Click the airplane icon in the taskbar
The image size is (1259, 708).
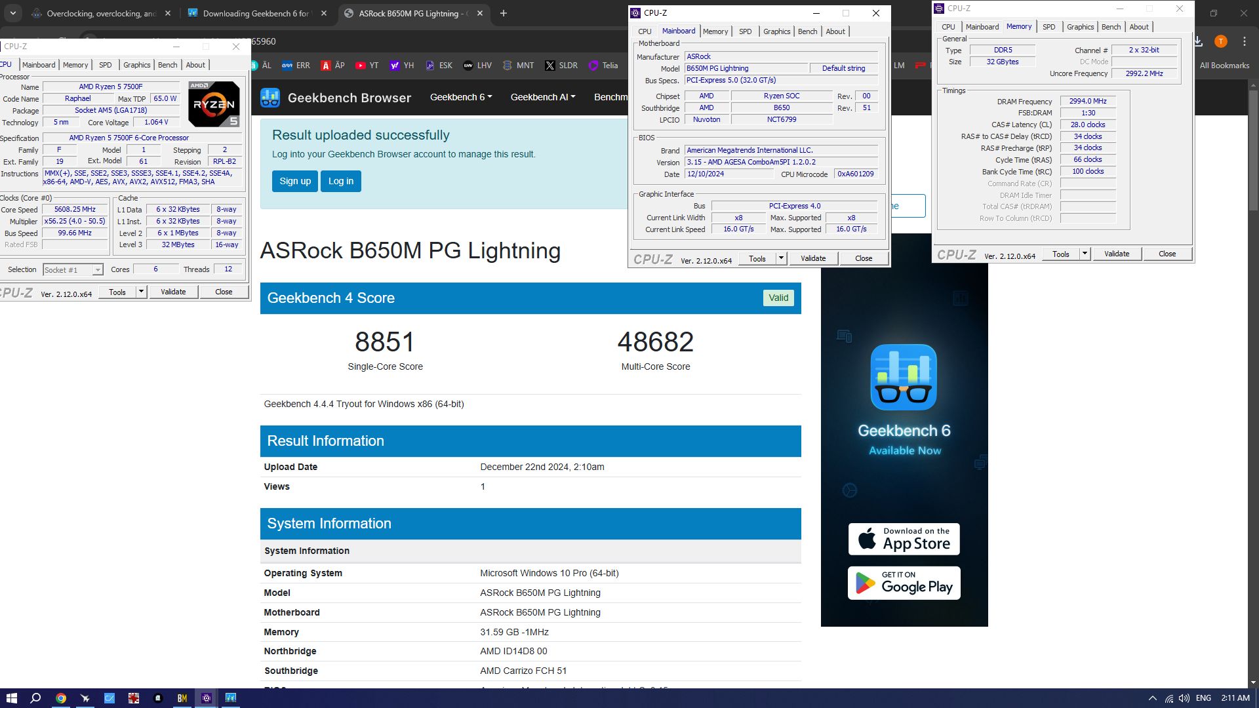[85, 698]
